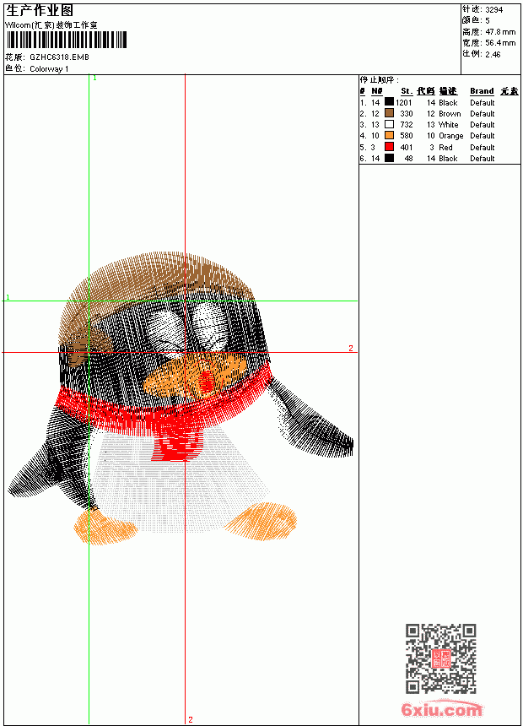Select the white color swatch
Image resolution: width=523 pixels, height=726 pixels.
[x=389, y=124]
